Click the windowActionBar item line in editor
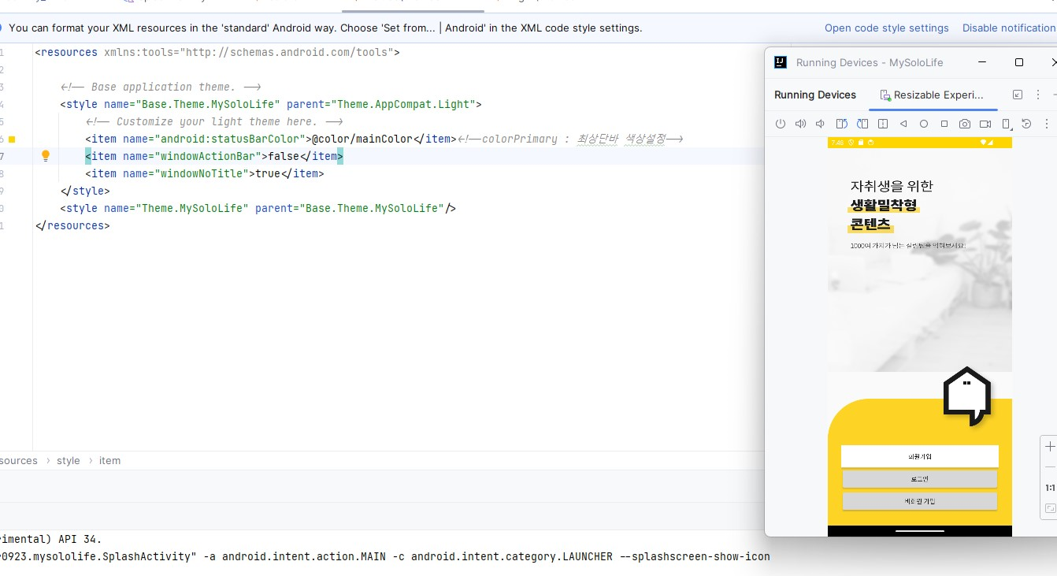Viewport: 1057px width, 576px height. point(214,156)
